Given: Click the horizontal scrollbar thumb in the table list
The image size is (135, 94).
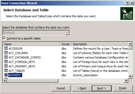Looking at the screenshot, I should tap(33, 81).
